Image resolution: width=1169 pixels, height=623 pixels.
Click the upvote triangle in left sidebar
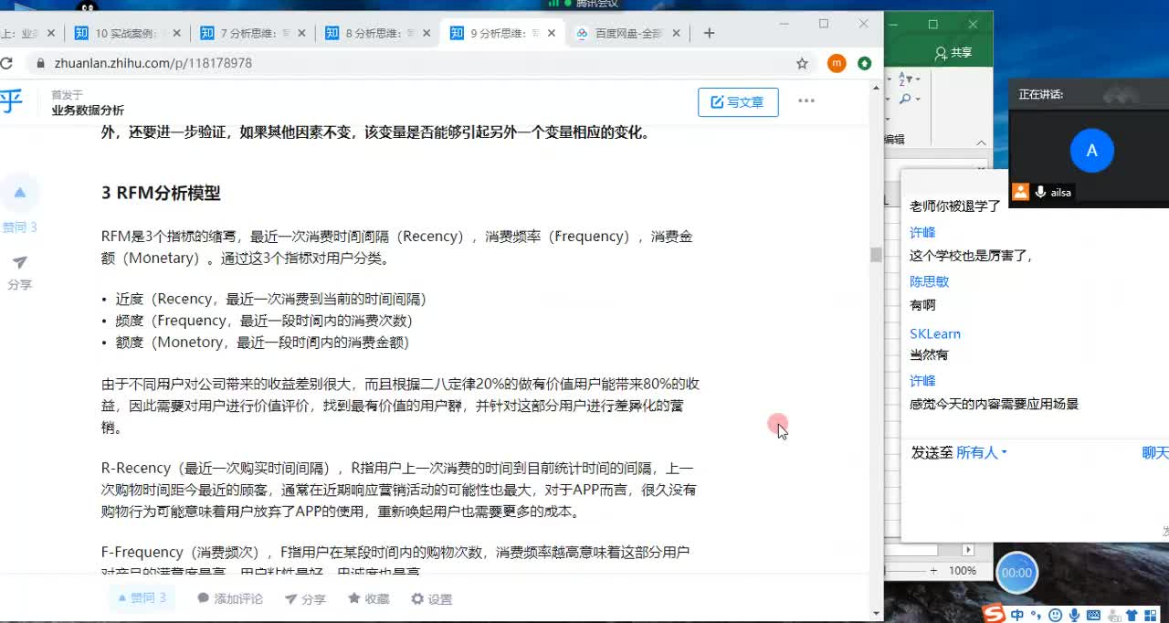[19, 193]
